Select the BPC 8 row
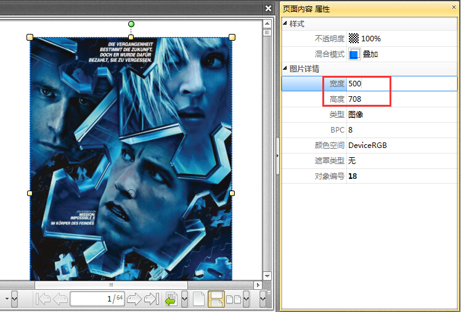The image size is (461, 312). pyautogui.click(x=369, y=130)
